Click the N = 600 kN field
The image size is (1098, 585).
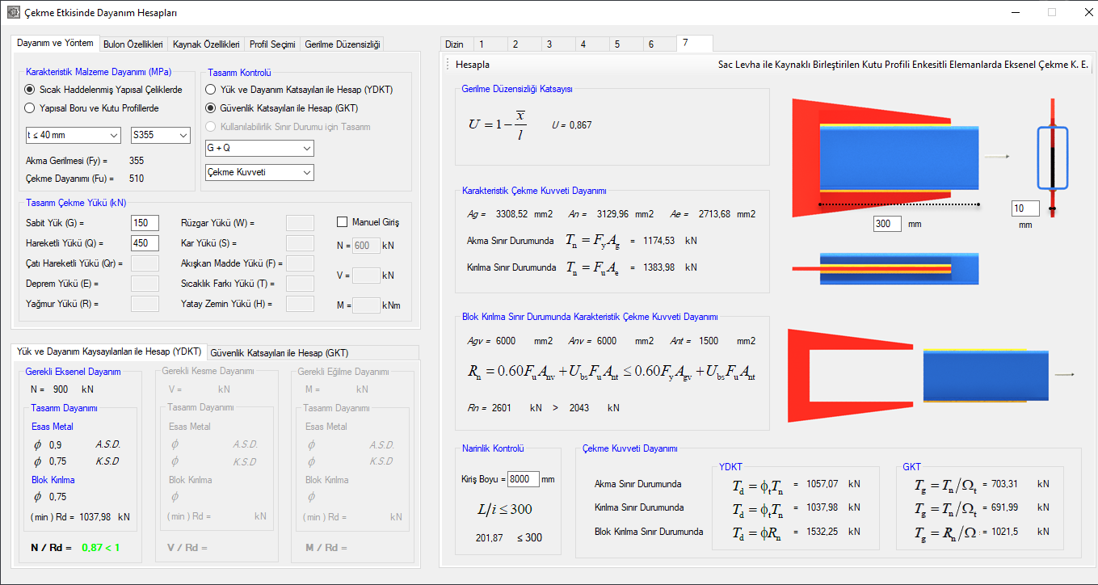coord(366,246)
